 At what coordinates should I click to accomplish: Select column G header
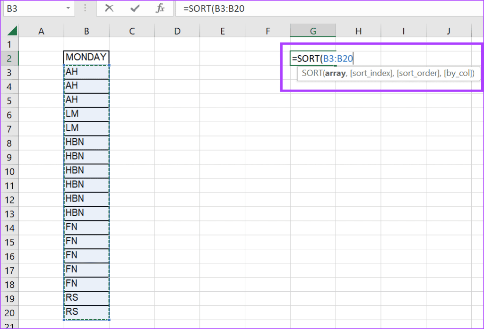click(313, 31)
